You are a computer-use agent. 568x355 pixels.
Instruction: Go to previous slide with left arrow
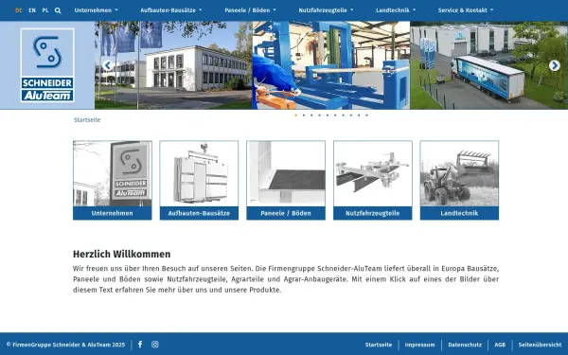pos(108,65)
